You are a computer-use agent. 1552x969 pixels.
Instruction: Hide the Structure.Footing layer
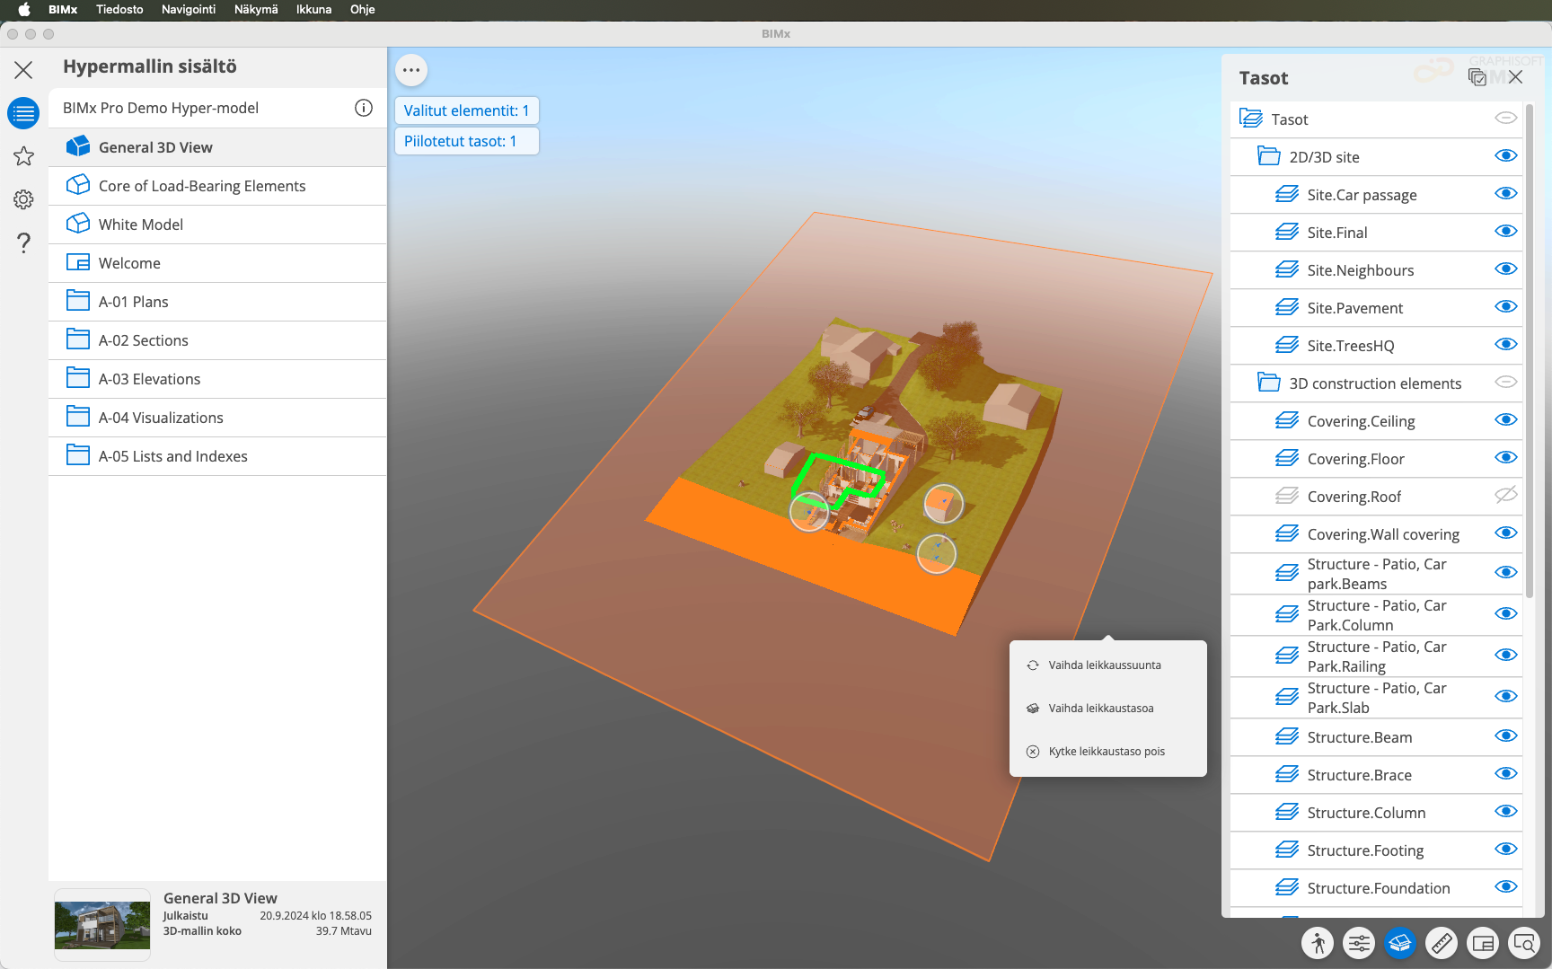pos(1506,849)
